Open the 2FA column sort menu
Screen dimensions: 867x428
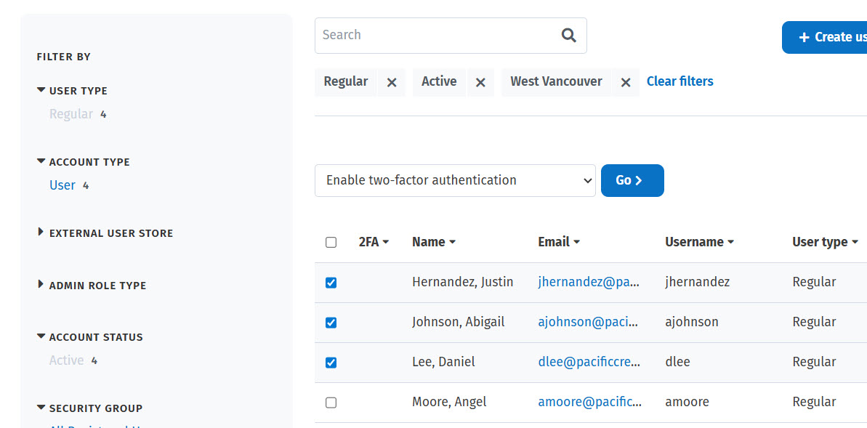[x=385, y=242]
